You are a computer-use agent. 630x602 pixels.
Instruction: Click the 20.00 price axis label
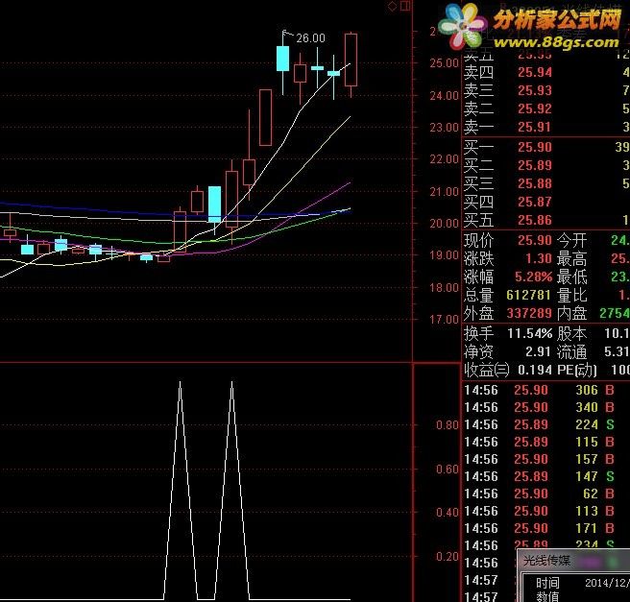coord(444,224)
